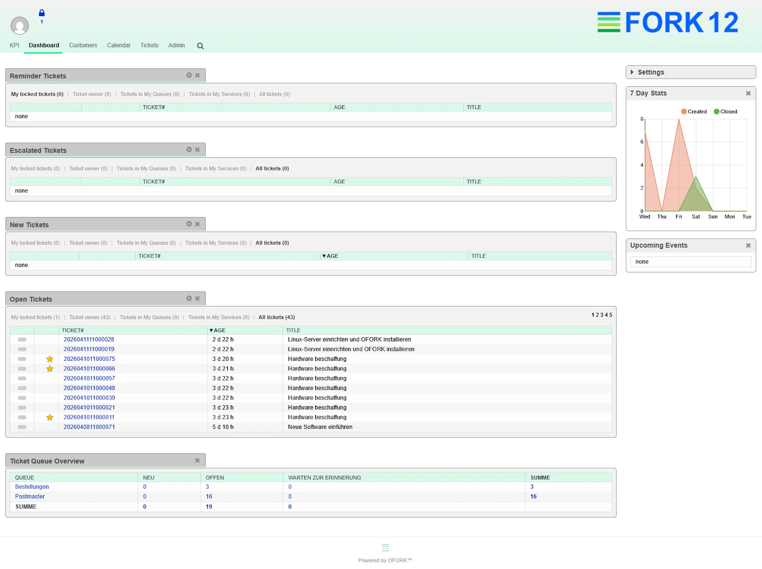Remove the Escalated Tickets widget
762x569 pixels.
click(198, 150)
